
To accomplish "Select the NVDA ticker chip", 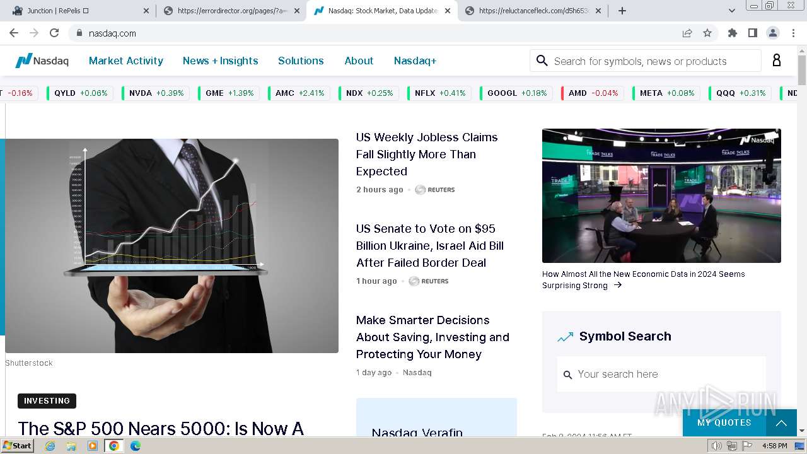I will point(155,93).
